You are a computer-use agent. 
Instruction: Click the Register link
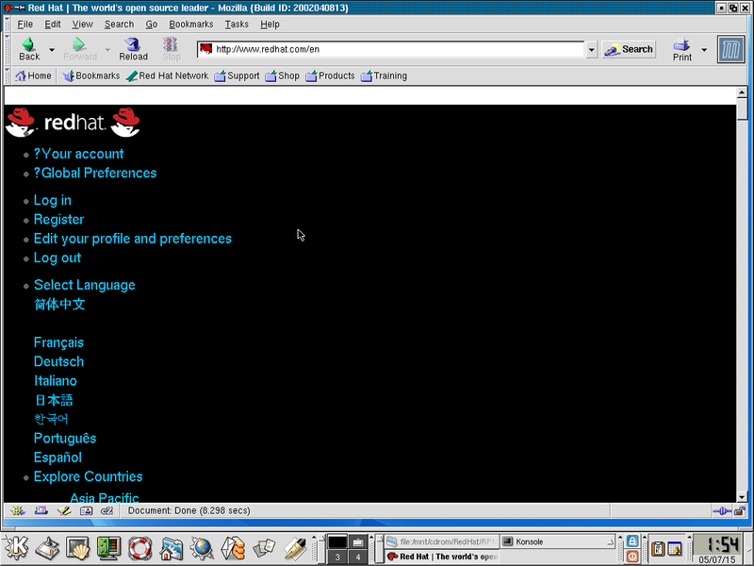[58, 220]
